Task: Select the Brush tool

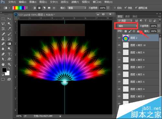Action: (9, 34)
